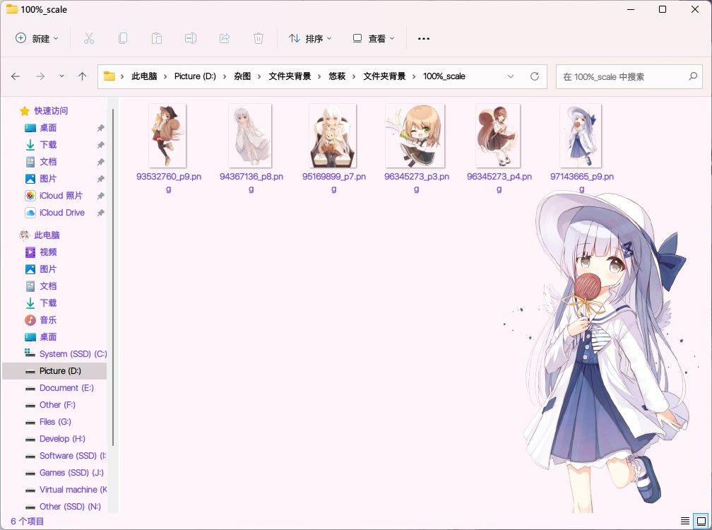Select thumbnail 94367136_p8.png

[x=250, y=136]
